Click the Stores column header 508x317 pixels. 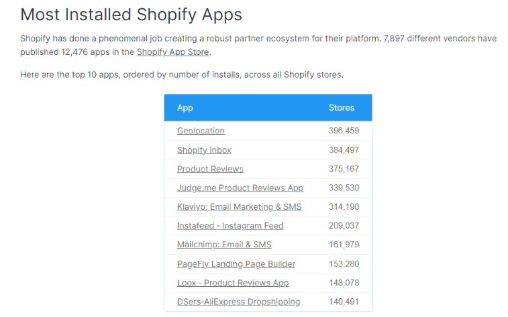coord(342,108)
